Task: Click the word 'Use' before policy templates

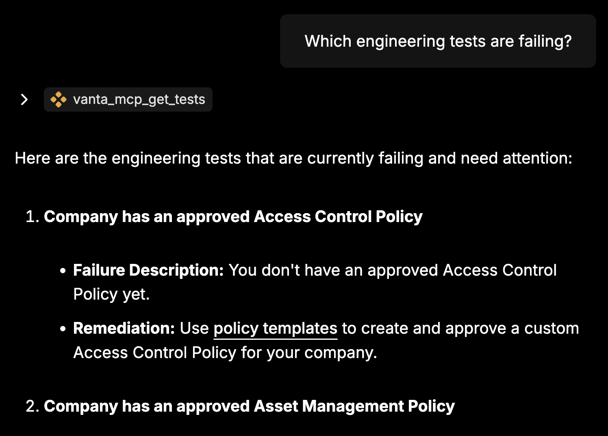Action: 194,328
